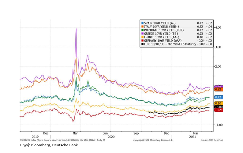Click the yellow 0.10 value tag on axis
Image resolution: width=243 pixels, height=153 pixels.
click(219, 104)
